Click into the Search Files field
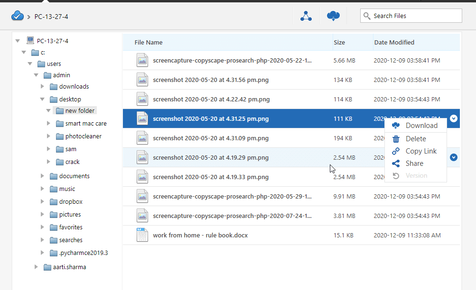This screenshot has height=290, width=476. tap(411, 16)
